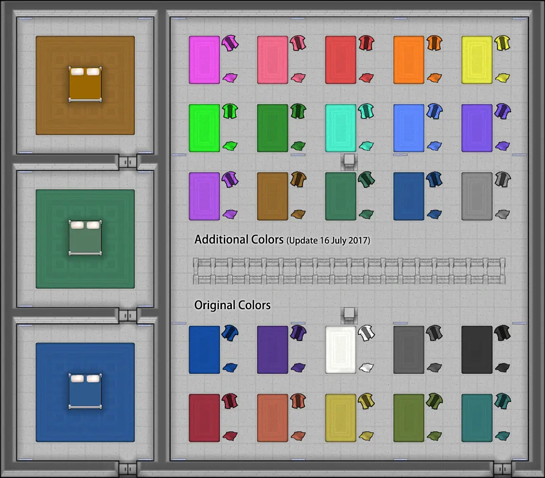Viewport: 545px width, 478px height.
Task: Pick up the magenta cloth pile
Action: point(230,78)
